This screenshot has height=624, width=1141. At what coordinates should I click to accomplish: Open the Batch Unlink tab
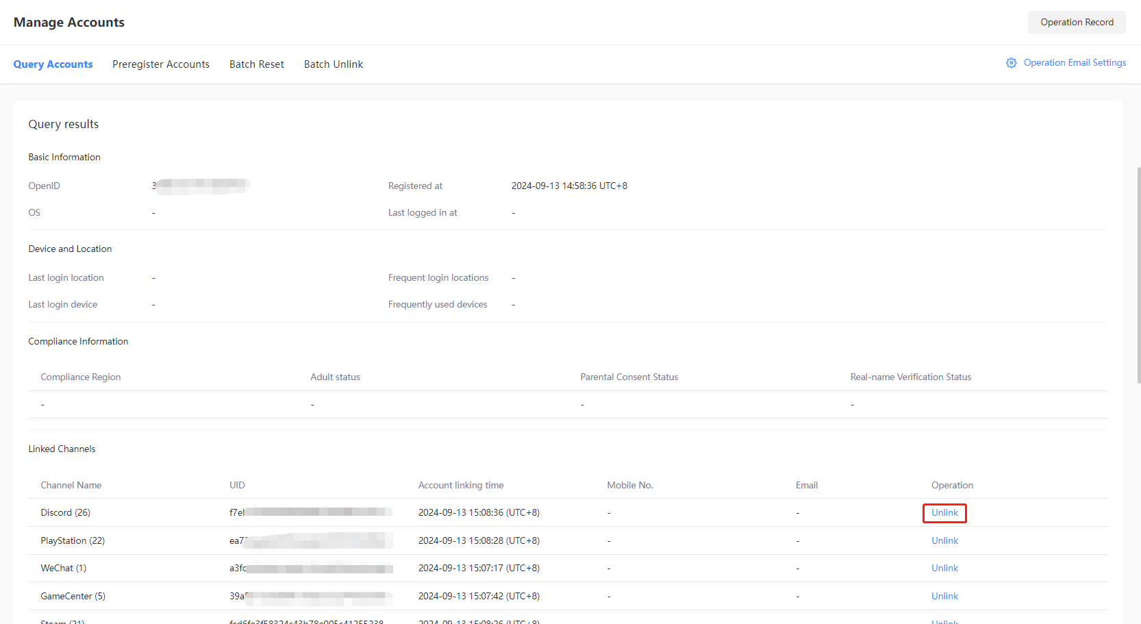point(333,64)
